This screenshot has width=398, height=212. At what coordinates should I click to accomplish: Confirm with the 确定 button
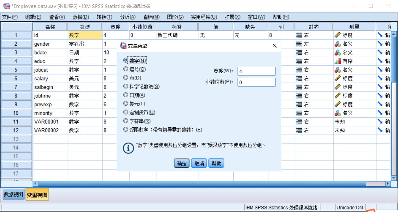tap(182, 163)
